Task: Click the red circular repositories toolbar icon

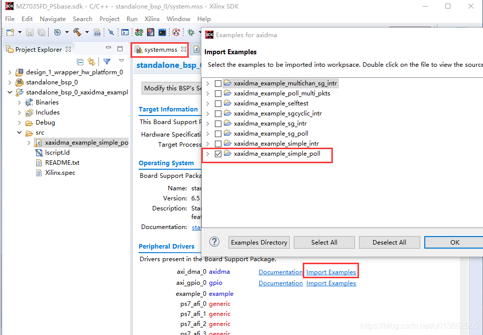Action: [x=176, y=32]
